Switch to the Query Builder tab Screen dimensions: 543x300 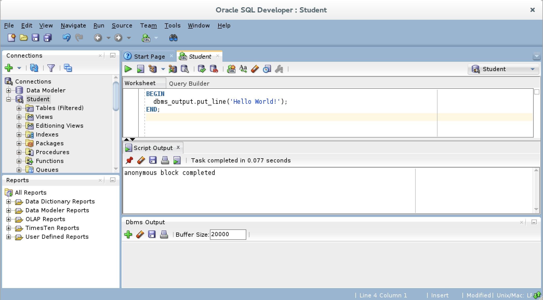point(189,83)
